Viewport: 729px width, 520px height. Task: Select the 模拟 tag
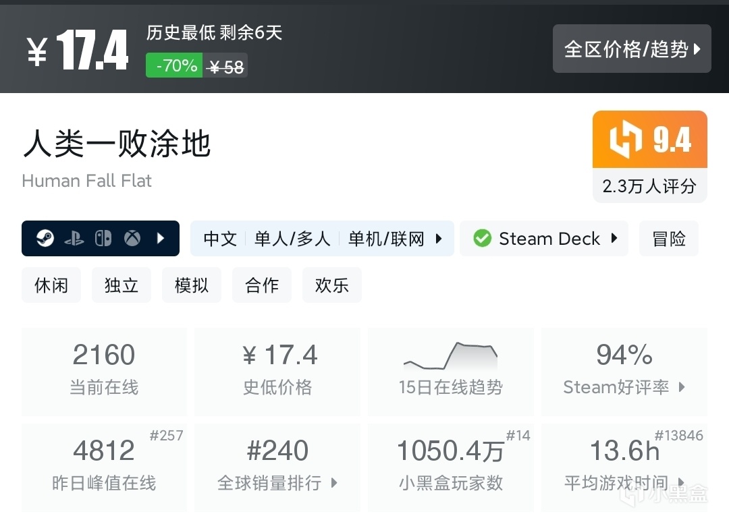point(192,285)
